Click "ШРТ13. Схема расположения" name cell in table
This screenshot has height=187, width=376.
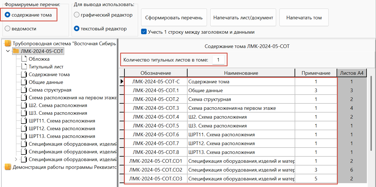point(241,152)
